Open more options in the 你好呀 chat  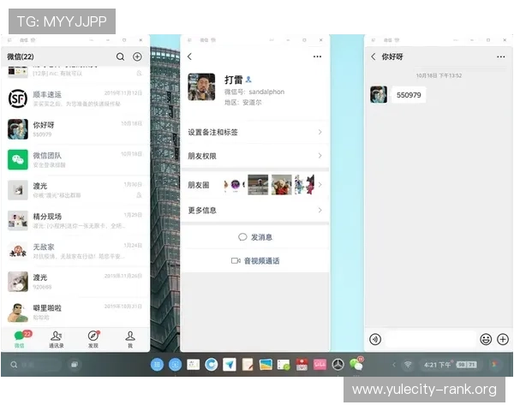[x=501, y=57]
